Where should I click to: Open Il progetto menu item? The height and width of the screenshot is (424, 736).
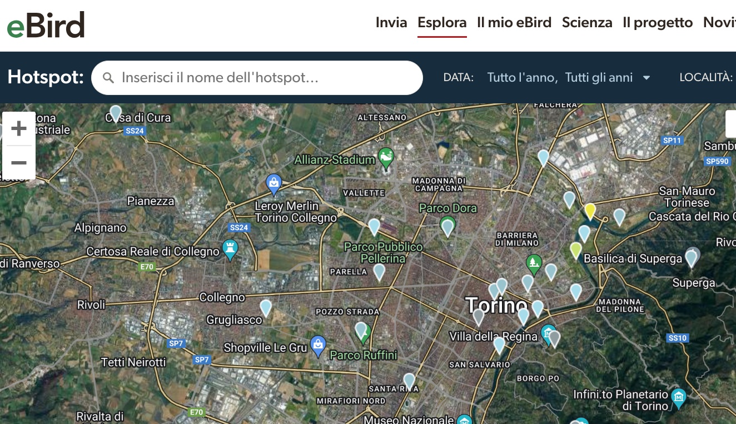coord(658,22)
